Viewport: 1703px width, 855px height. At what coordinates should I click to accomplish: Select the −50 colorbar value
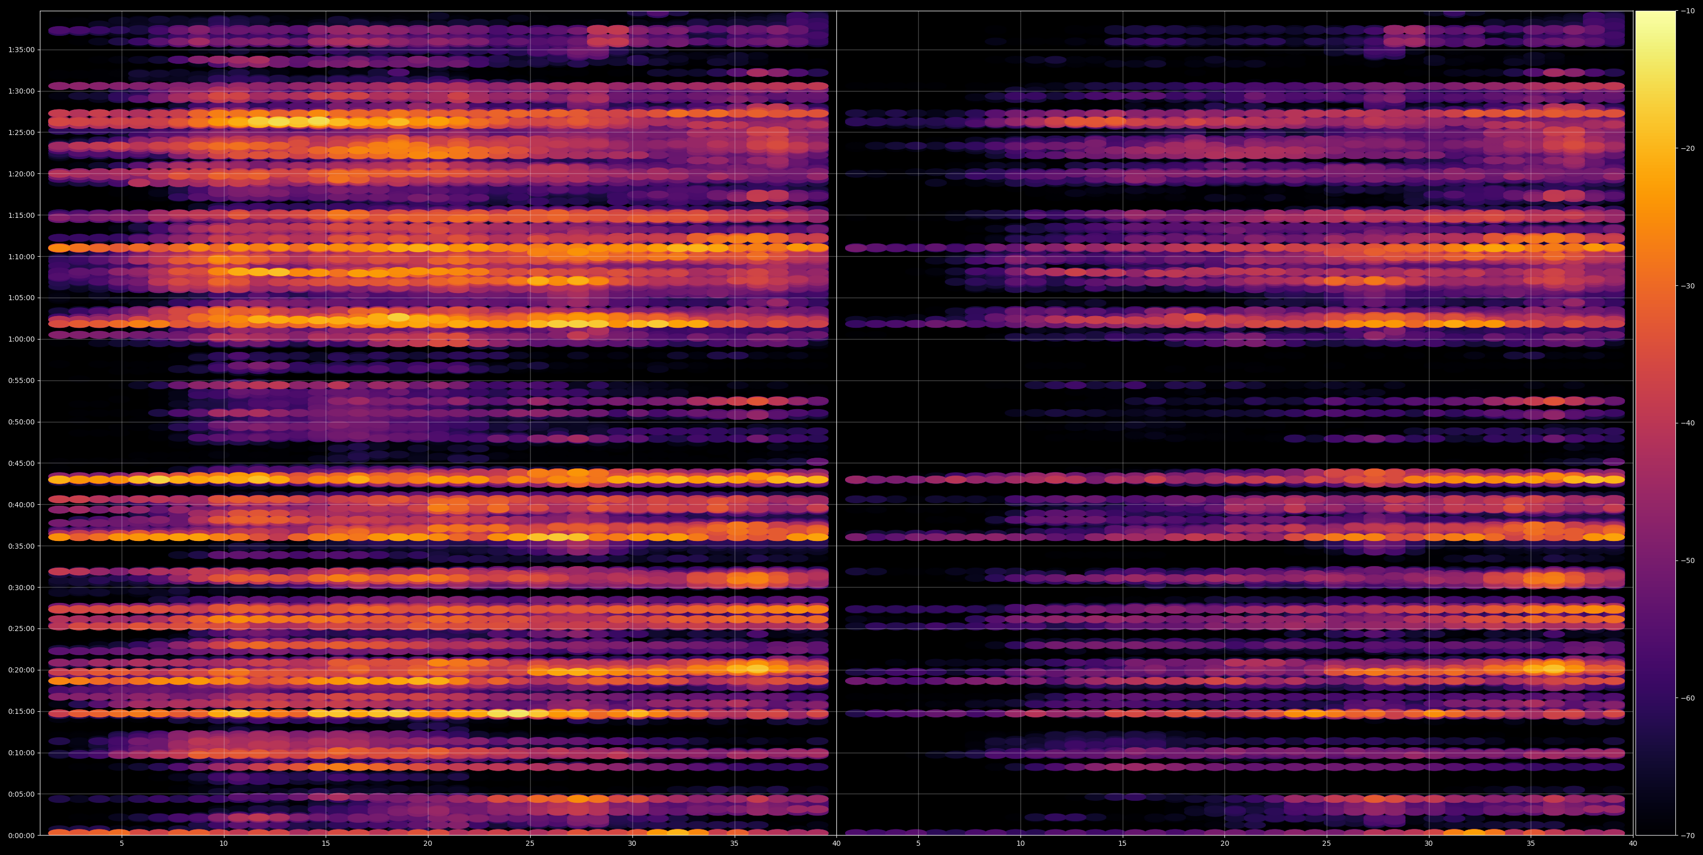coord(1688,561)
